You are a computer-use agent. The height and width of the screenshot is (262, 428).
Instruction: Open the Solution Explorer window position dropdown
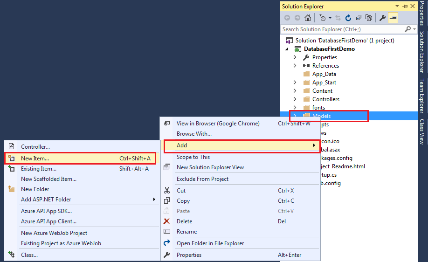[397, 6]
